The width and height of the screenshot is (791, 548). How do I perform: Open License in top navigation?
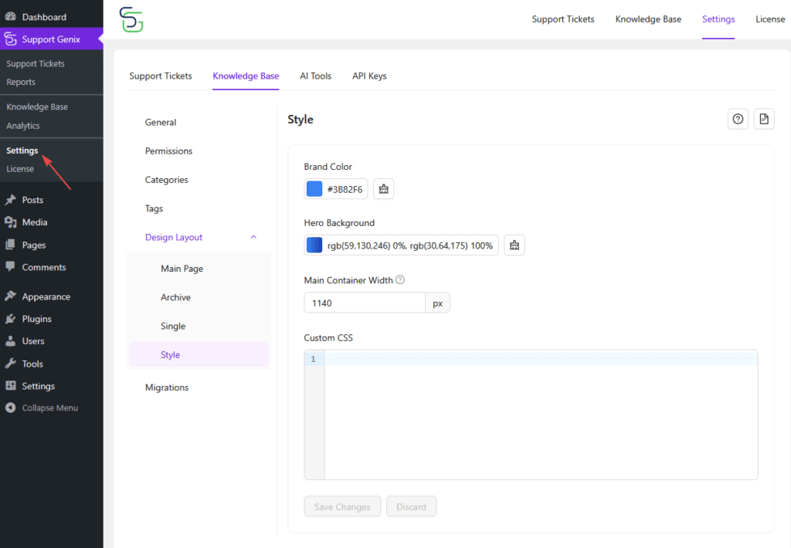(x=770, y=19)
